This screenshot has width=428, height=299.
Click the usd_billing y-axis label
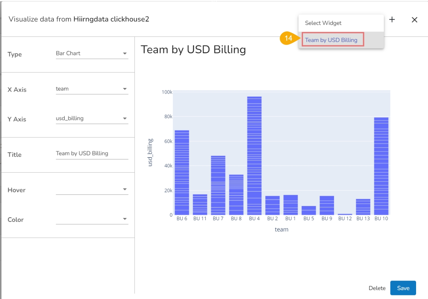tap(150, 152)
